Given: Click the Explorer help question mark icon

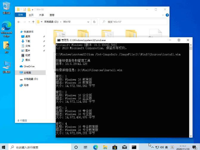Looking at the screenshot, I should (167, 15).
